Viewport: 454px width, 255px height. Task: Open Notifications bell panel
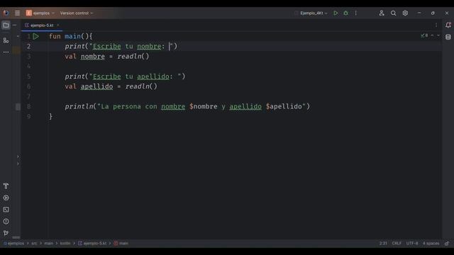[448, 25]
